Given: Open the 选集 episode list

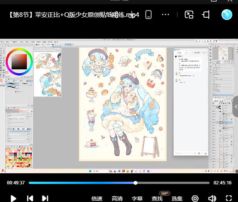Looking at the screenshot, I should [177, 199].
